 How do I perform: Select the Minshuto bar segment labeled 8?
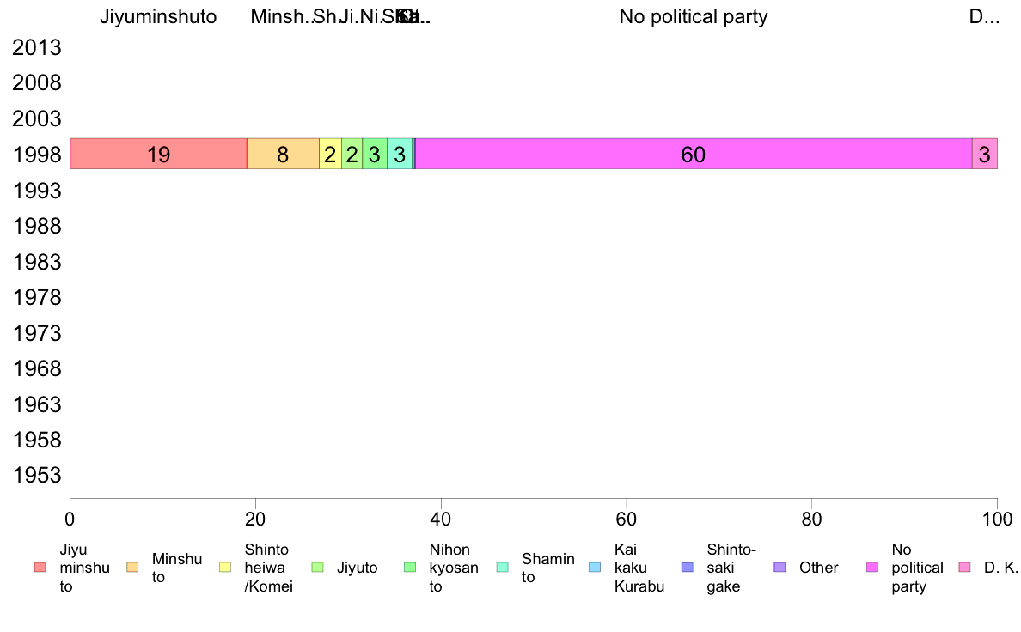[284, 154]
